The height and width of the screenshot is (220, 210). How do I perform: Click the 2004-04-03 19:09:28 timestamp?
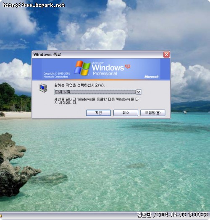click(x=182, y=215)
